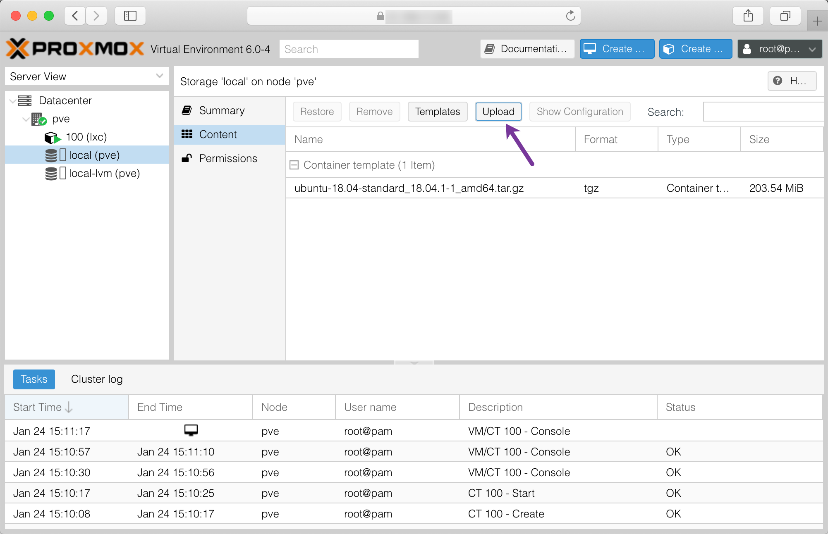Click the Datacenter server icon
The width and height of the screenshot is (828, 534).
(25, 100)
